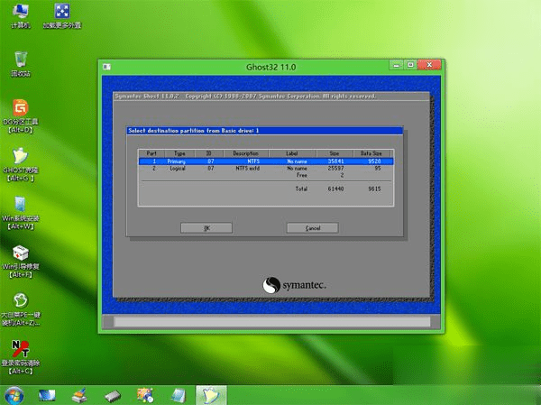The height and width of the screenshot is (405, 541).
Task: Open the Recycle Bin desktop icon
Action: click(21, 64)
